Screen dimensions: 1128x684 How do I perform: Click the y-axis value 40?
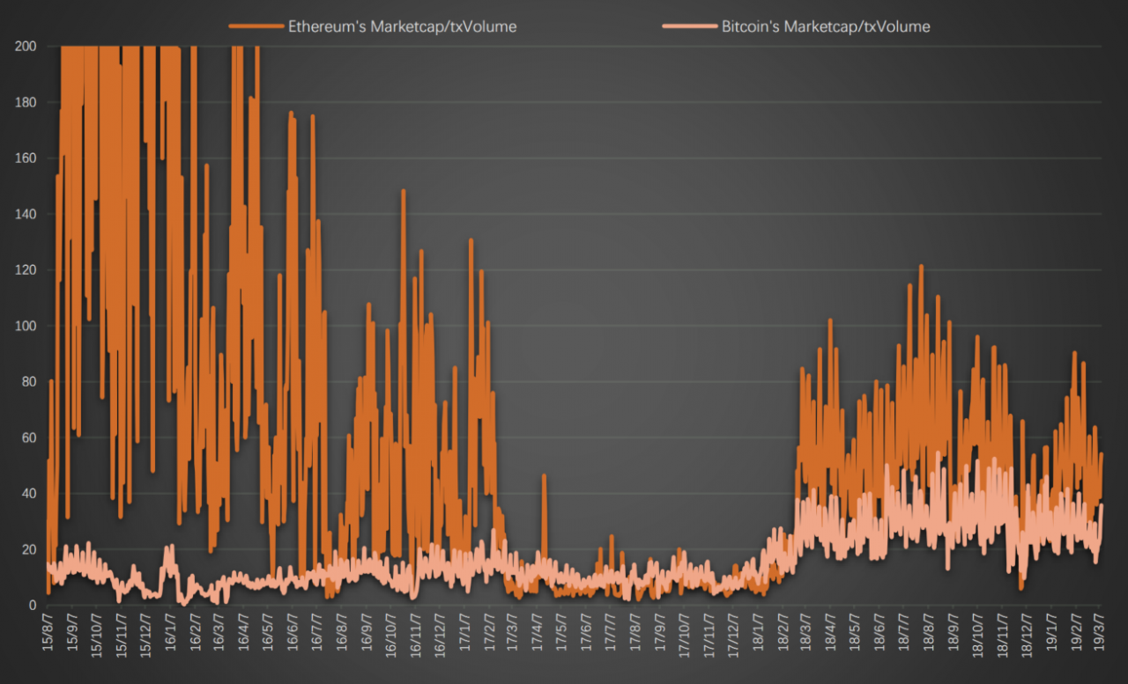(x=29, y=493)
